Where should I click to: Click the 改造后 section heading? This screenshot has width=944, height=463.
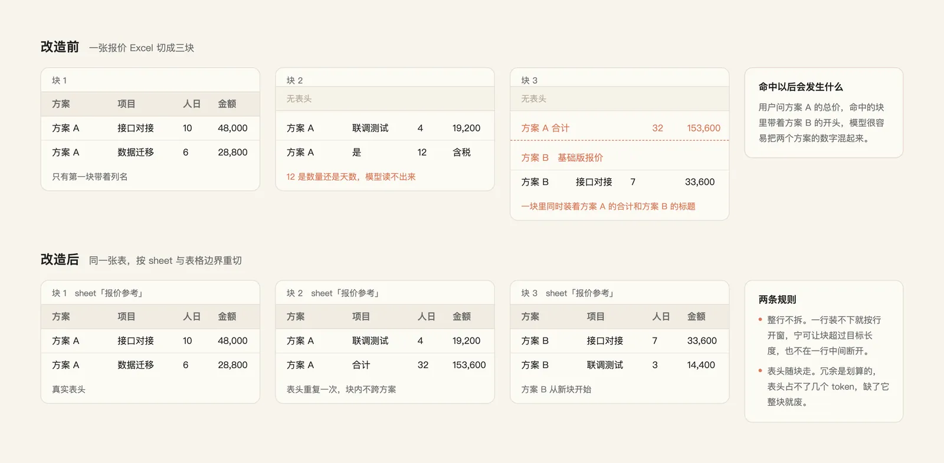tap(60, 260)
